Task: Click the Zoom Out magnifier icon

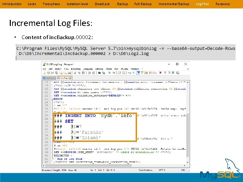Action: 114,73
